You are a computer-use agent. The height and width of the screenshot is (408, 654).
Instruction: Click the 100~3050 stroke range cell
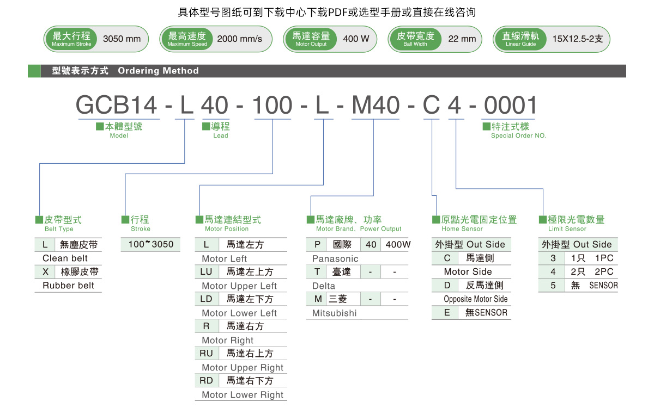(151, 244)
